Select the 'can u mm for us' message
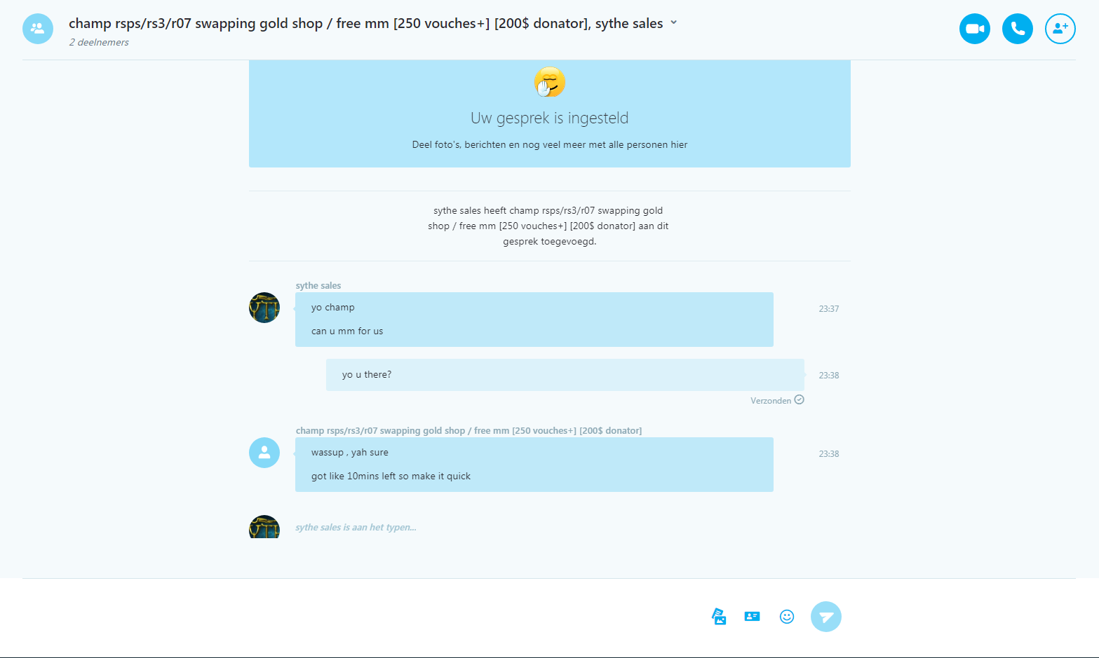 point(347,331)
